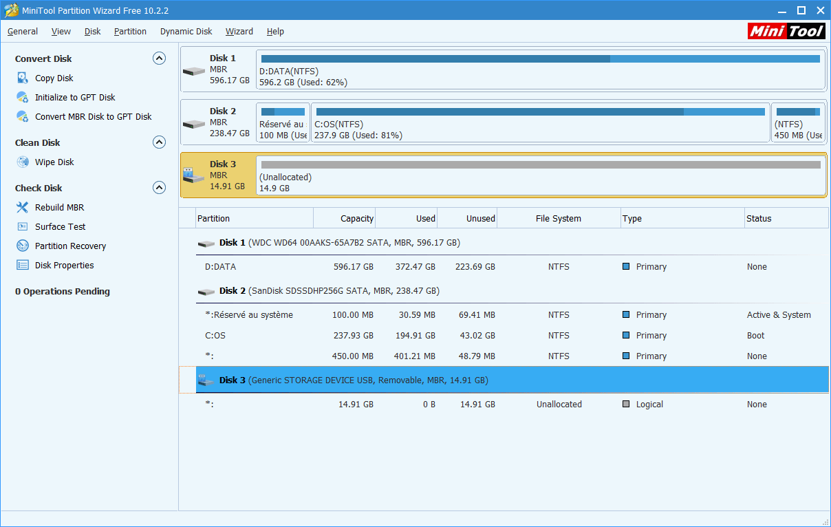Click Convert MBR Disk to GPT Disk
The height and width of the screenshot is (527, 831).
coord(94,116)
